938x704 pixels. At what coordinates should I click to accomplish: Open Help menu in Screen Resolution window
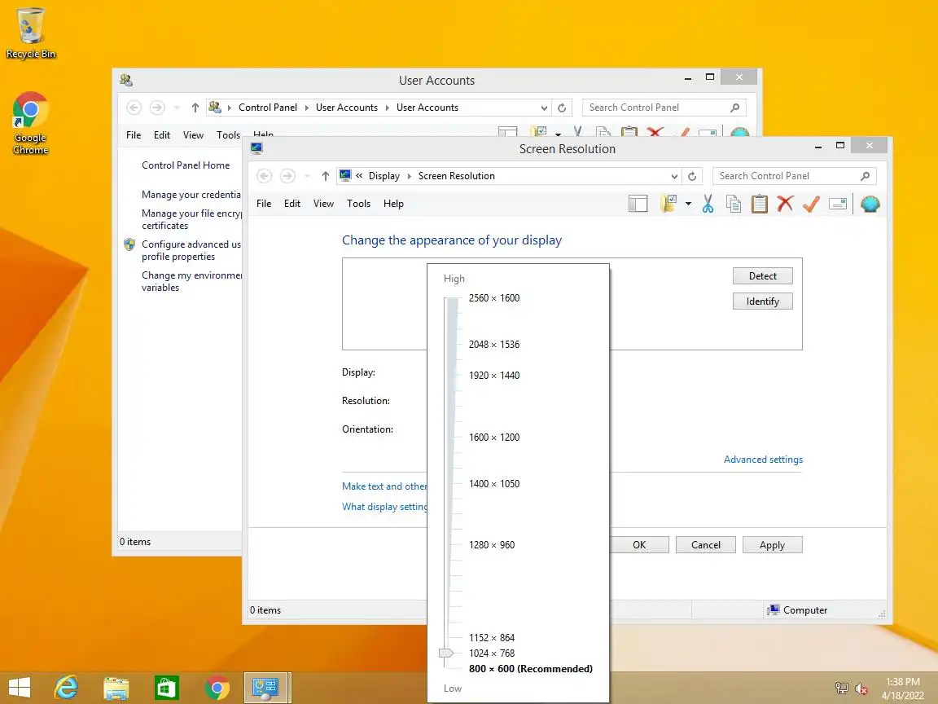393,204
